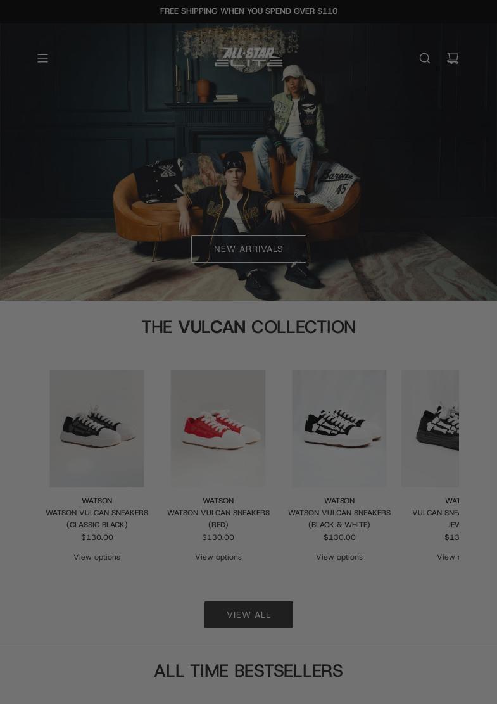Click the All Time Bestsellers heading
The image size is (497, 704).
tap(249, 671)
